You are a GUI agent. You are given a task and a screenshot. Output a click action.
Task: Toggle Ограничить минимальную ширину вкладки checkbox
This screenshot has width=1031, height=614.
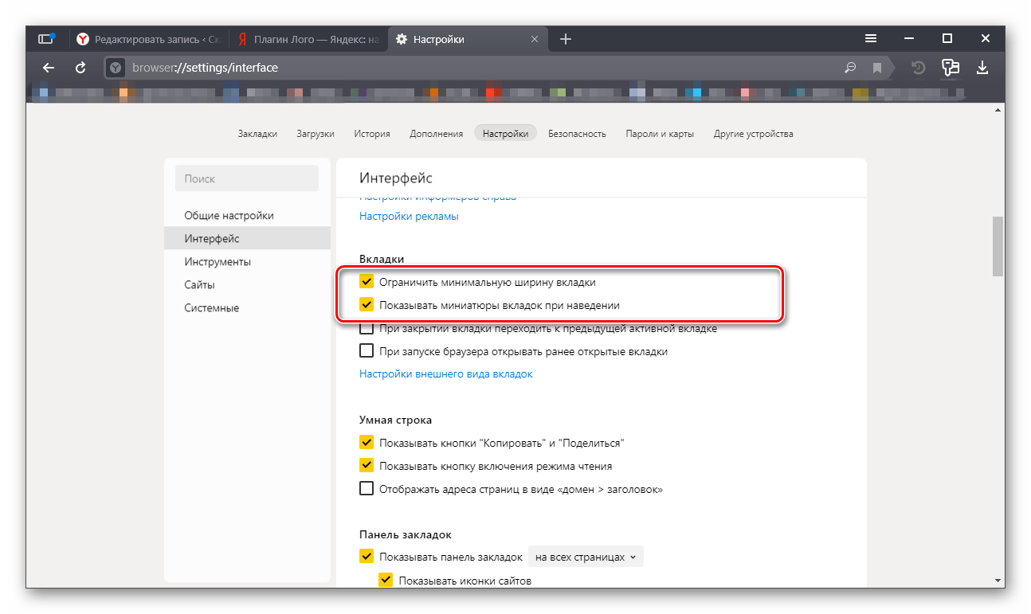pyautogui.click(x=367, y=281)
